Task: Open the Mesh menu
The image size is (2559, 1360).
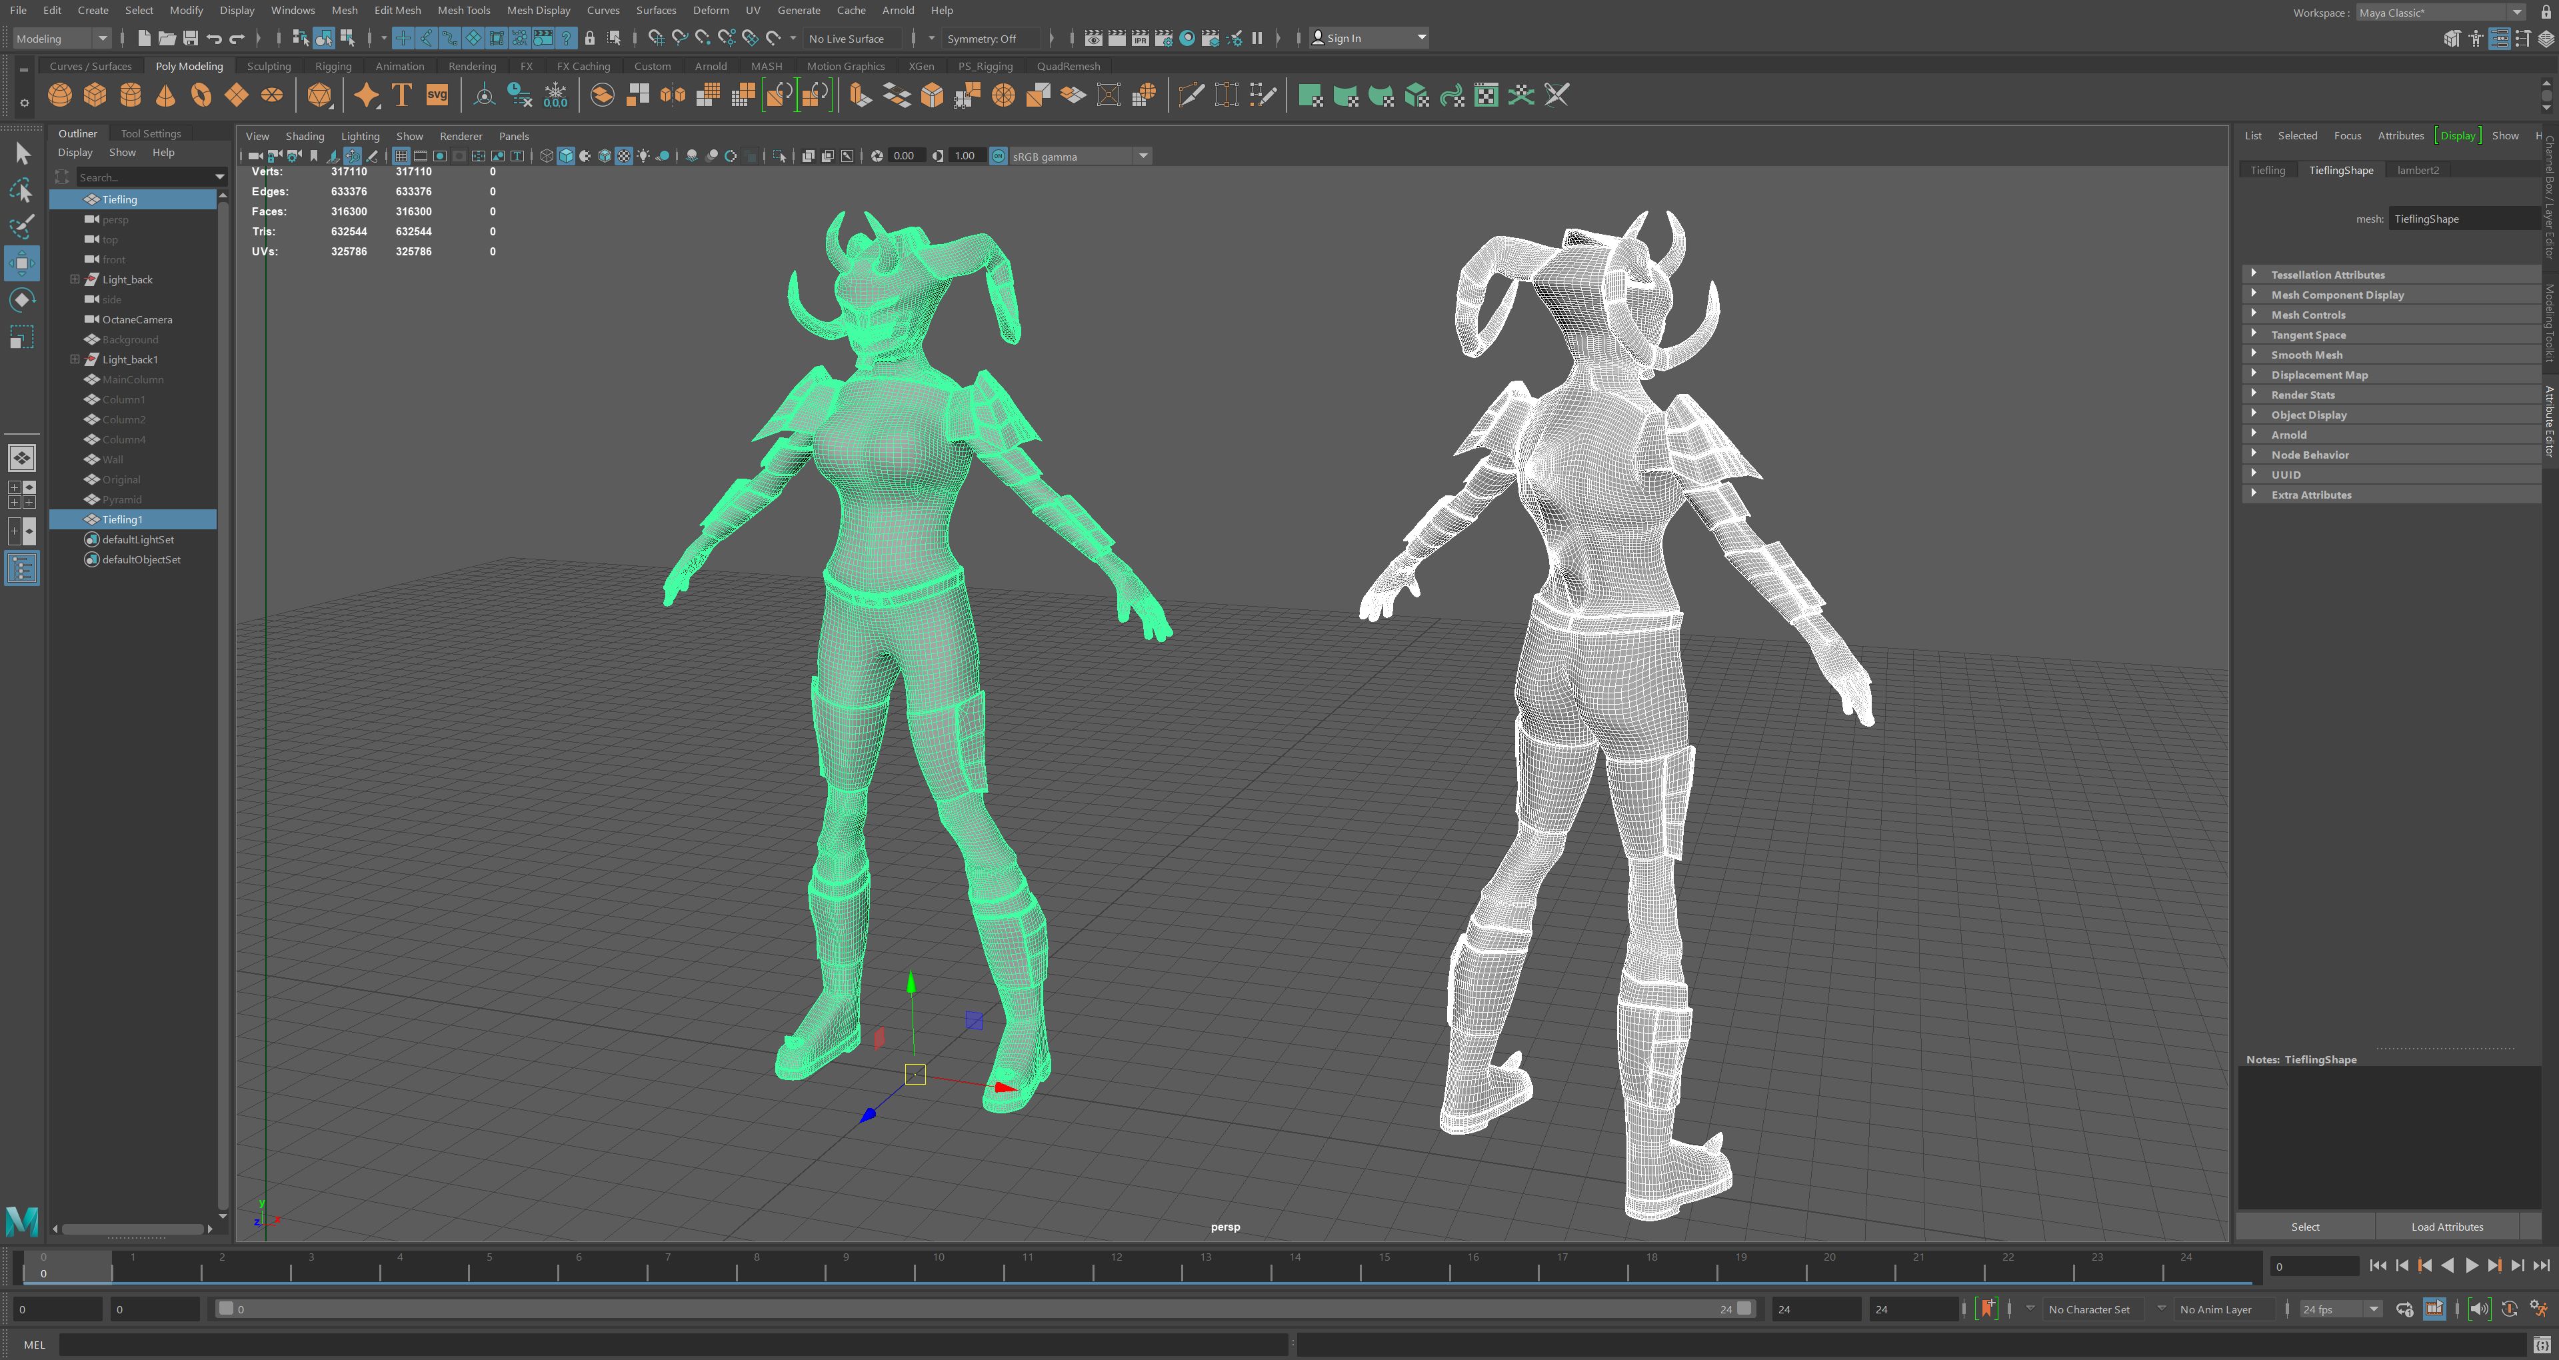Action: [x=344, y=10]
